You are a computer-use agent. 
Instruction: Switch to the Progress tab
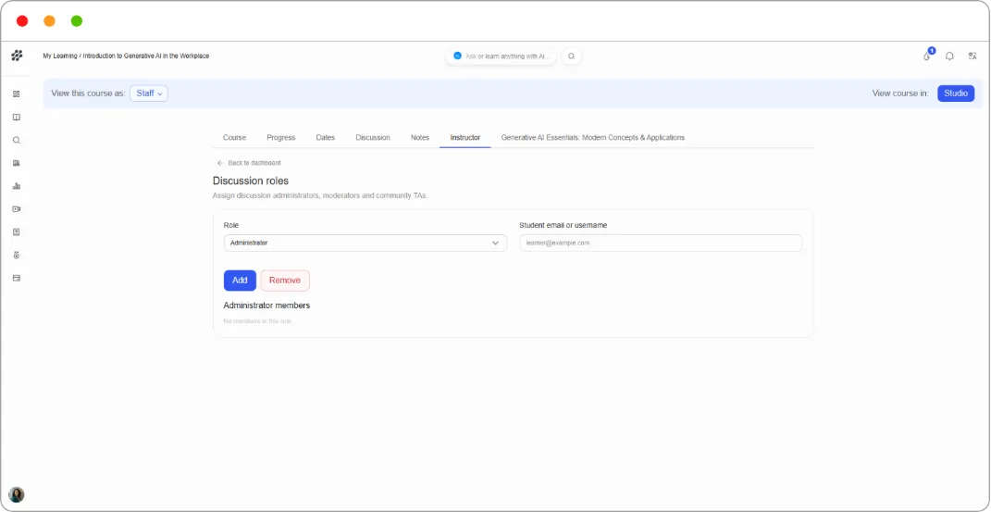[x=280, y=137]
